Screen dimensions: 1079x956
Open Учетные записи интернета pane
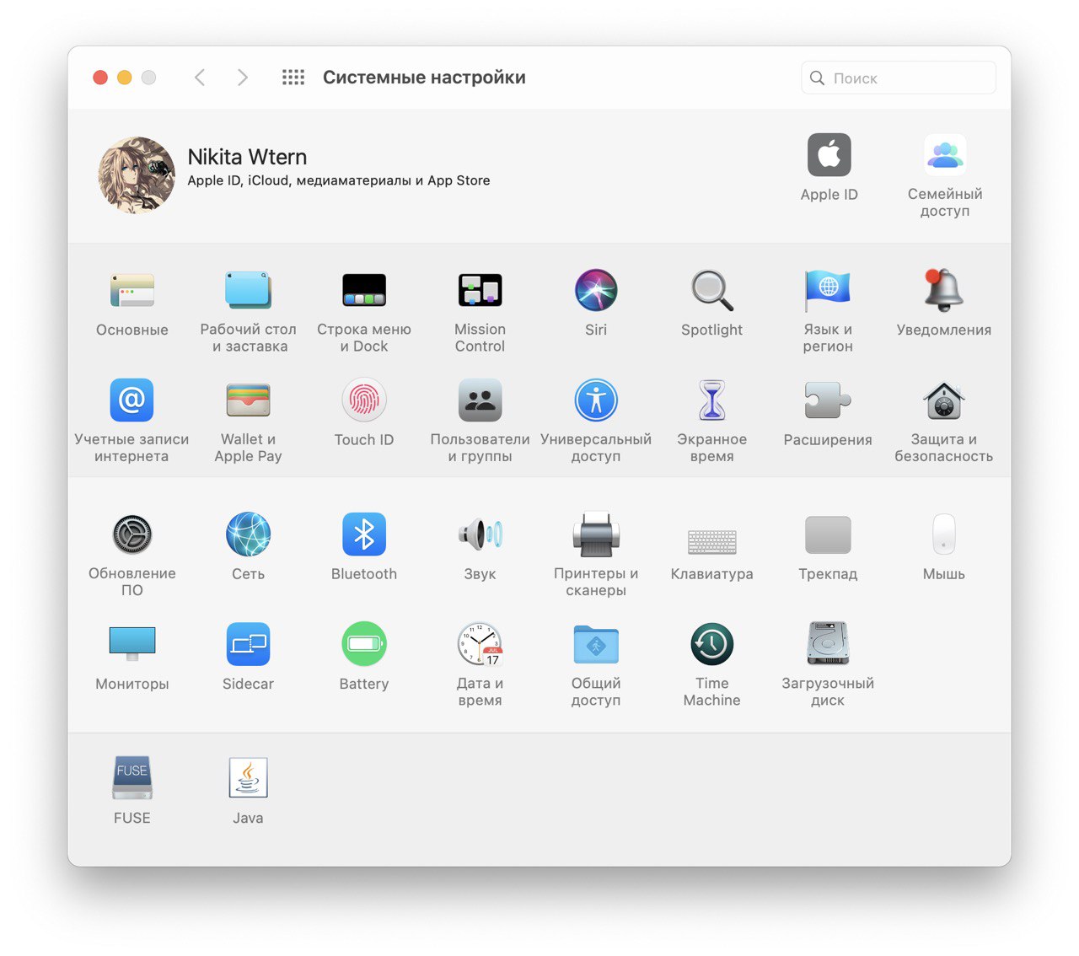click(x=132, y=400)
